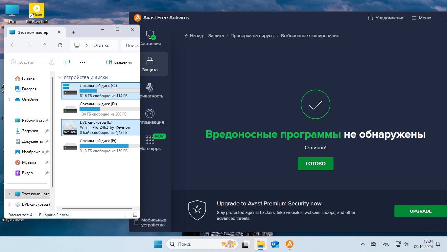The image size is (447, 252).
Task: Click the Explorer Поиск search field
Action: [131, 45]
